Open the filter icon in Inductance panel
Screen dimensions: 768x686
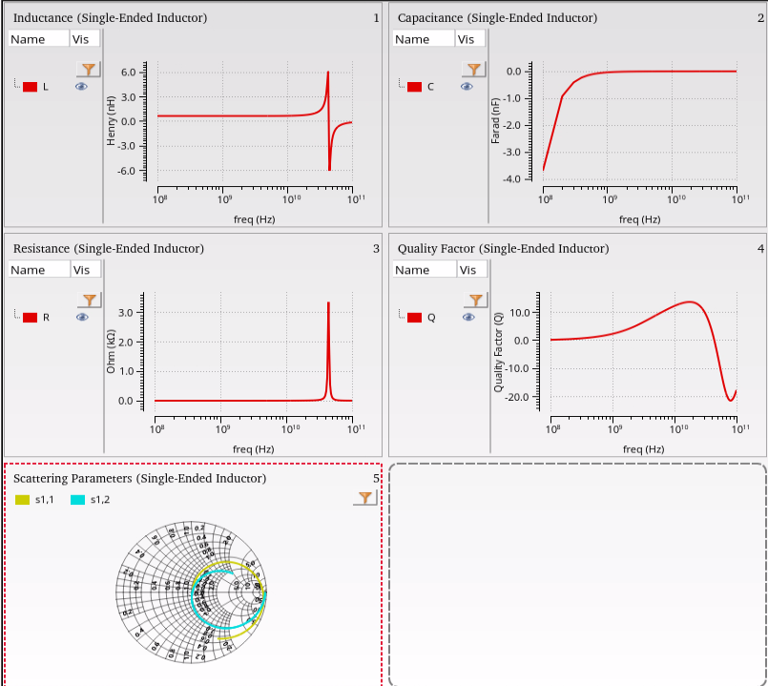(x=89, y=69)
